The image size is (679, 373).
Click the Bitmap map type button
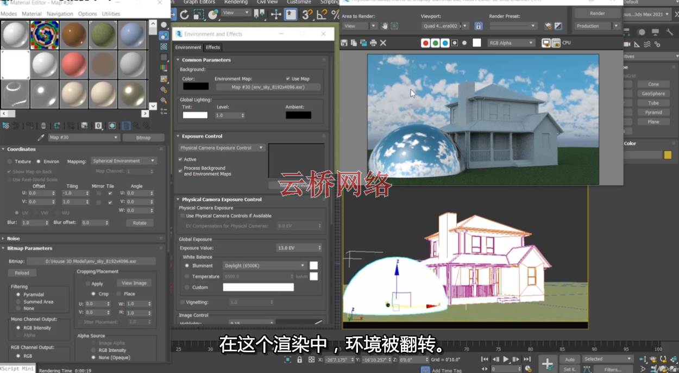[143, 138]
